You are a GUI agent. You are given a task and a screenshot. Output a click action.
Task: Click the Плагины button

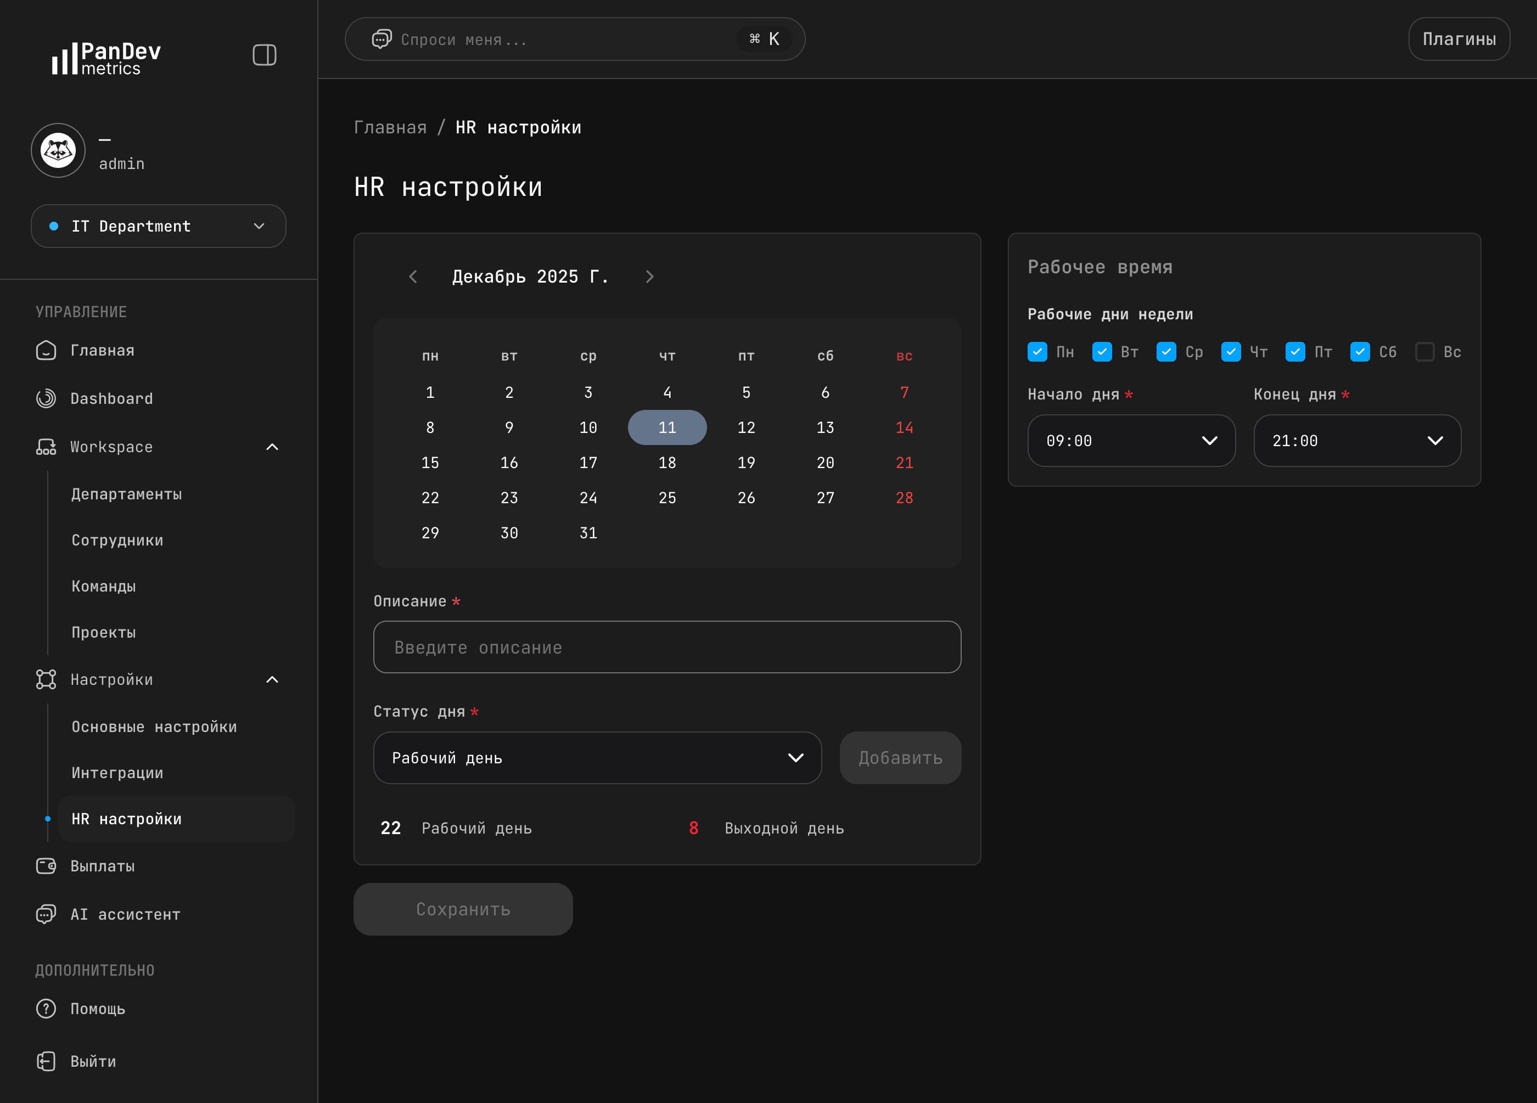click(1459, 40)
